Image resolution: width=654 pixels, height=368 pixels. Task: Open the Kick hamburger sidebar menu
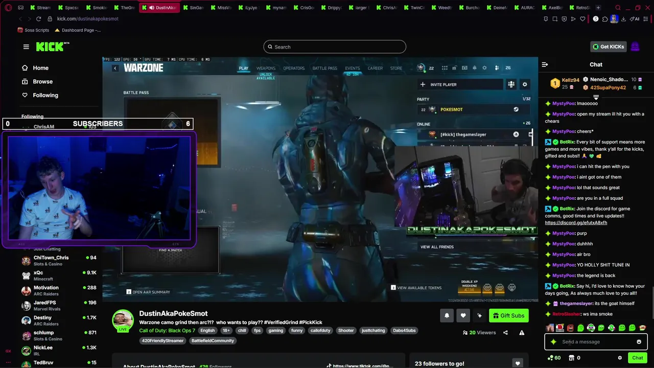[x=26, y=47]
